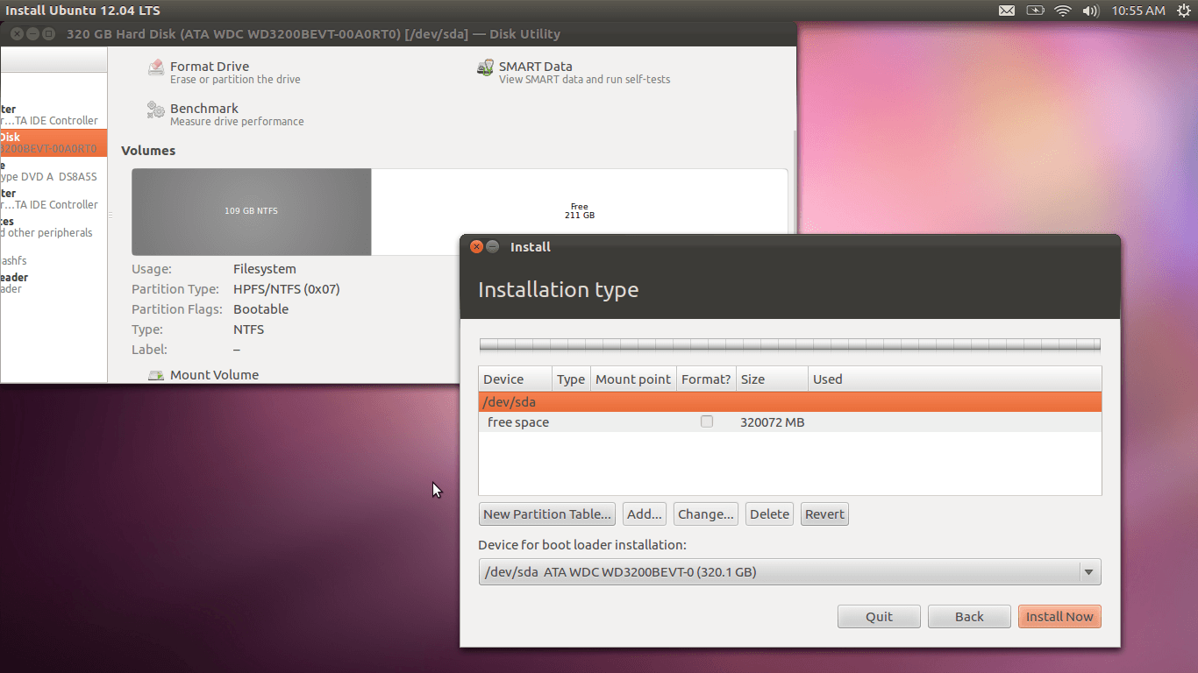
Task: Click the Delete partition button
Action: tap(769, 514)
